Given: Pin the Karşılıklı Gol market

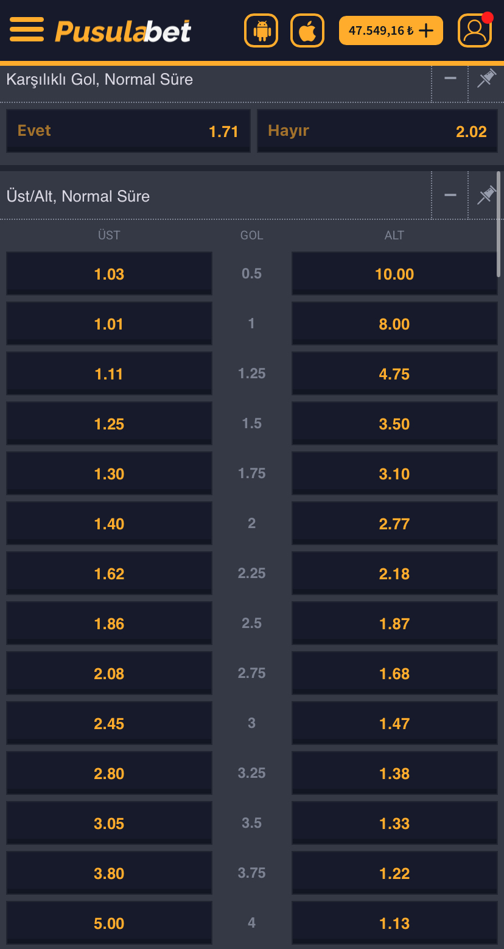Looking at the screenshot, I should (486, 79).
